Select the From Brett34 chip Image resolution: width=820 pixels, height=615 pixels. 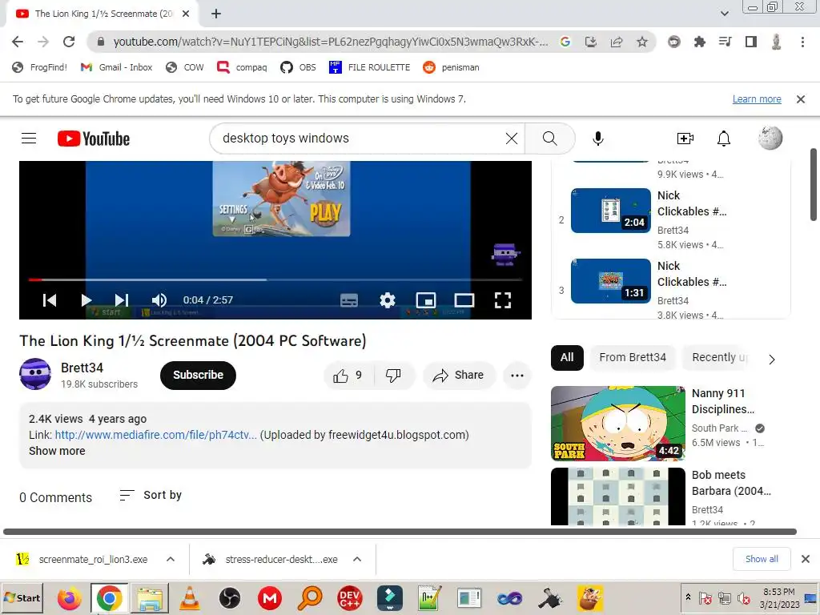(633, 358)
